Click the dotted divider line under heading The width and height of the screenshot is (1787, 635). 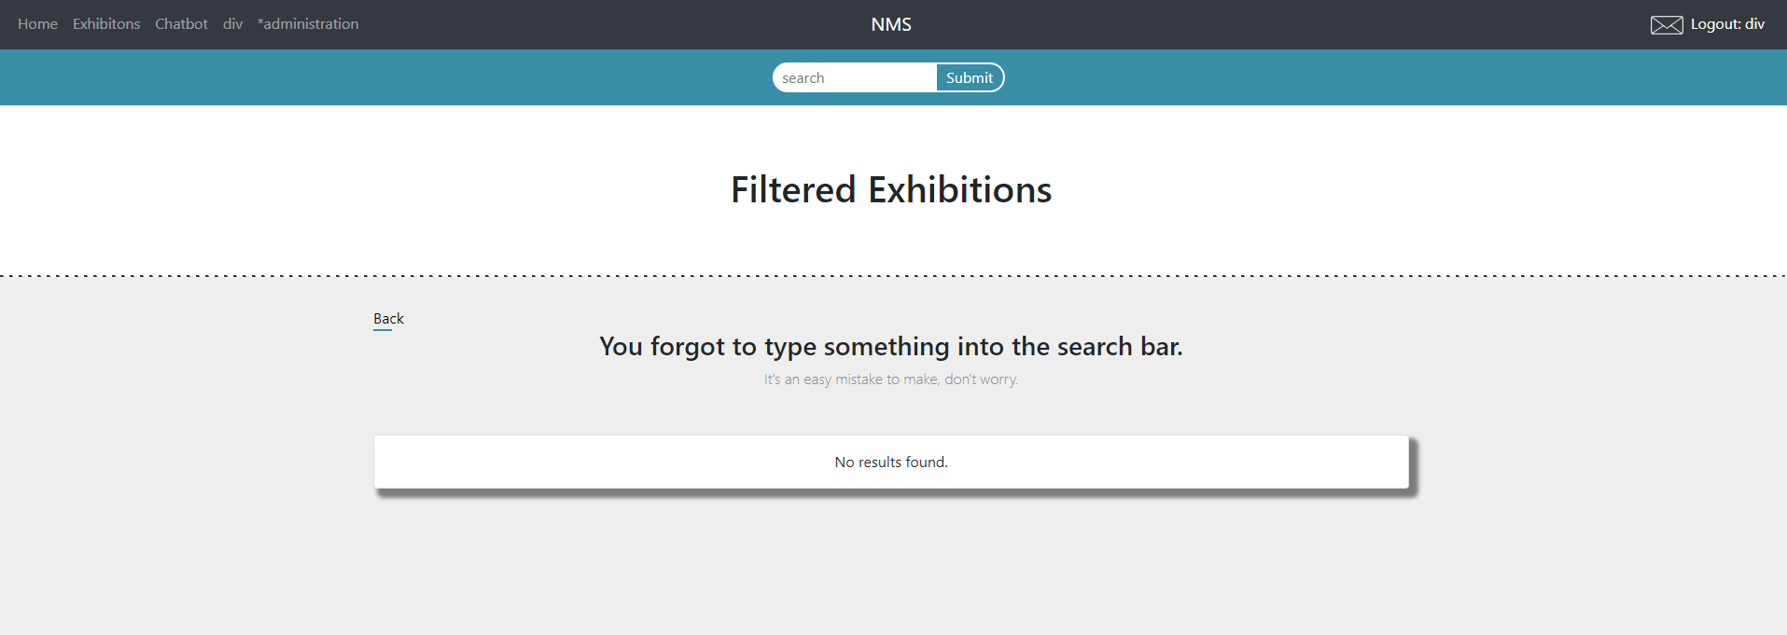click(x=893, y=276)
